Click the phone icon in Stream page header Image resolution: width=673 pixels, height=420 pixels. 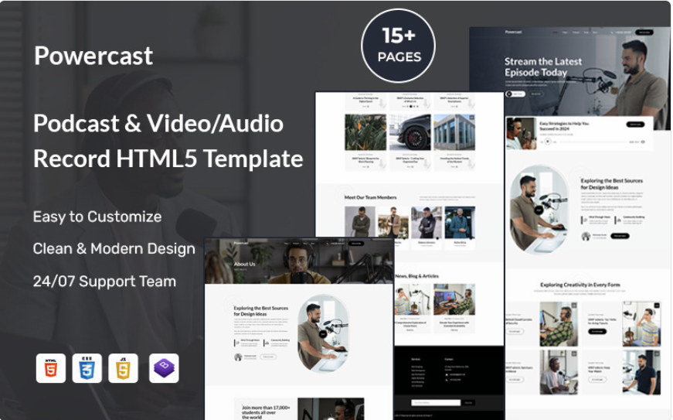point(612,32)
